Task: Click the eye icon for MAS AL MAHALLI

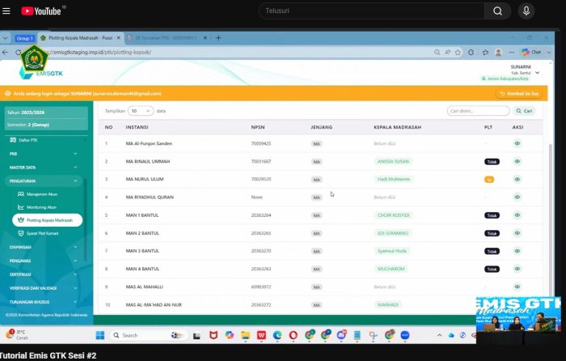Action: pos(517,287)
